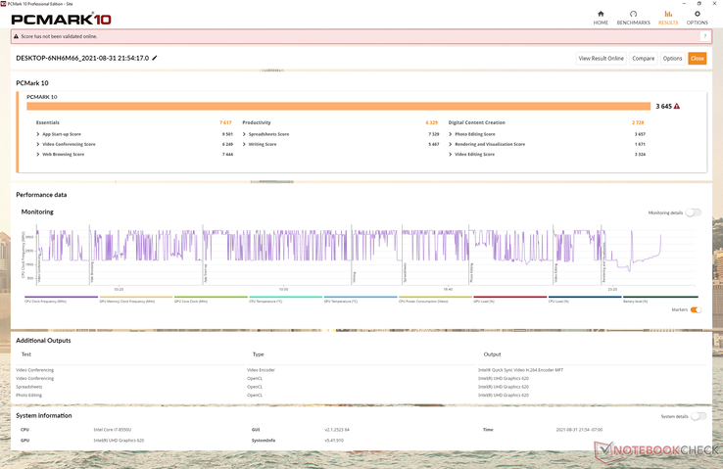Click the red warning triangle beside score 3645

pos(677,106)
